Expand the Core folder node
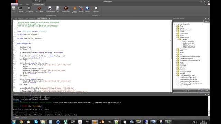Image resolution: width=221 pixels, height=124 pixels. pyautogui.click(x=176, y=26)
